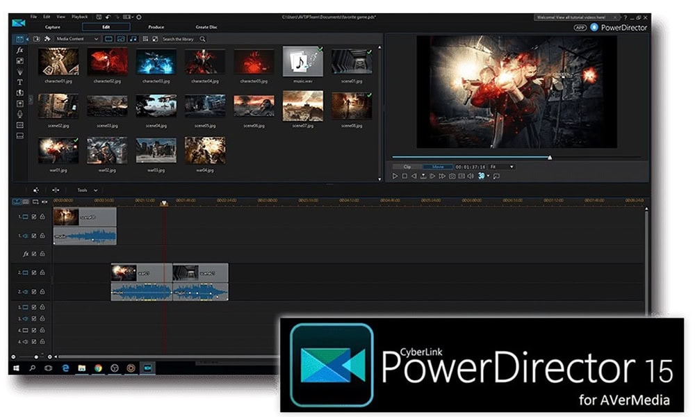
Task: Play the preview
Action: coord(395,176)
